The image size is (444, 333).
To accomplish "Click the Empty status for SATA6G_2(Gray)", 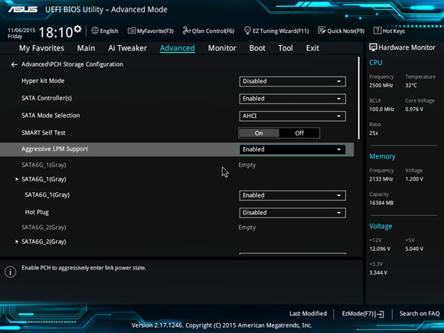I will pos(247,227).
